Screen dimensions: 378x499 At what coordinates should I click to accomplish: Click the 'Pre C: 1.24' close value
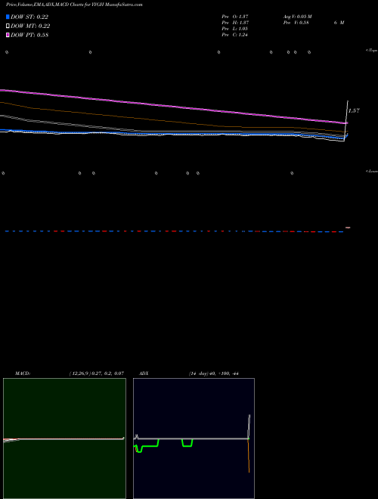click(x=235, y=35)
